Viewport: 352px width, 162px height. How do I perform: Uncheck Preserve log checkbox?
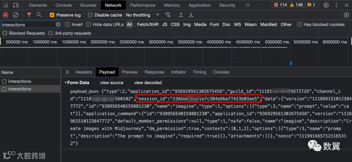[52, 15]
